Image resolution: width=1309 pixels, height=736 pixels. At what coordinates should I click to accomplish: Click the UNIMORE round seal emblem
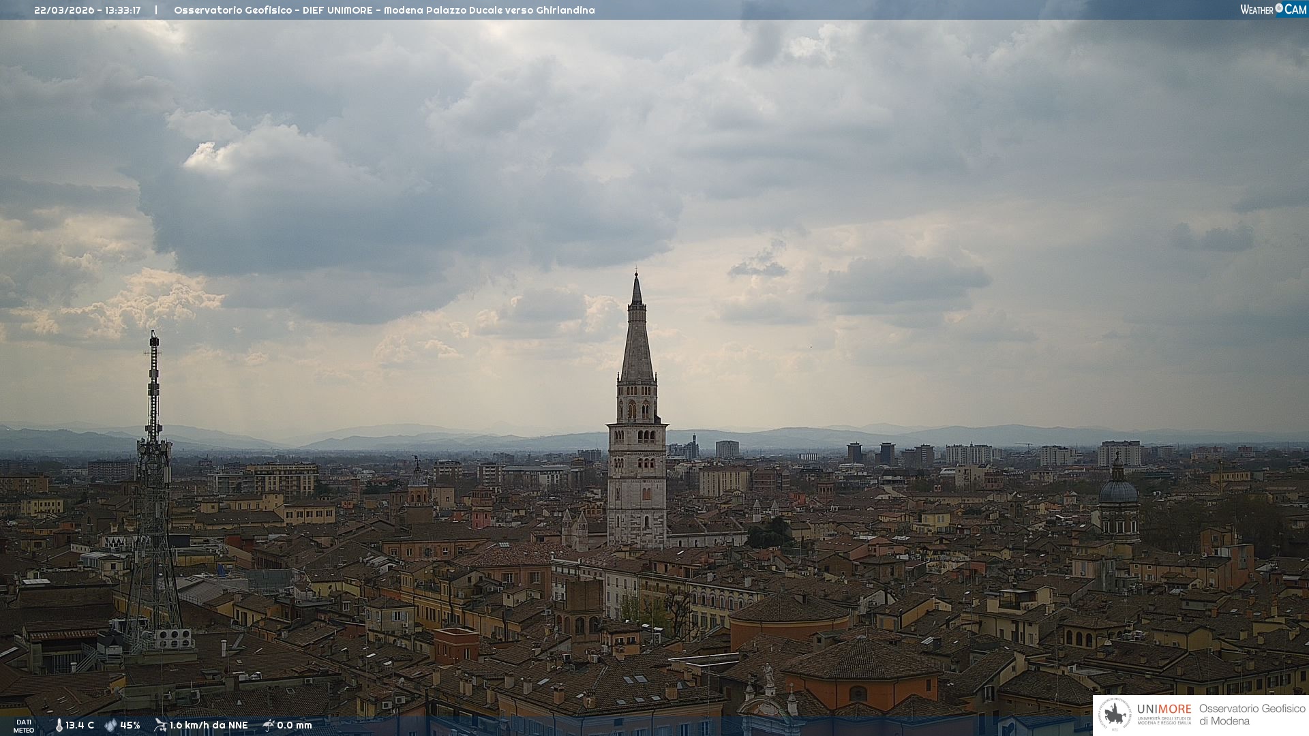[1115, 715]
